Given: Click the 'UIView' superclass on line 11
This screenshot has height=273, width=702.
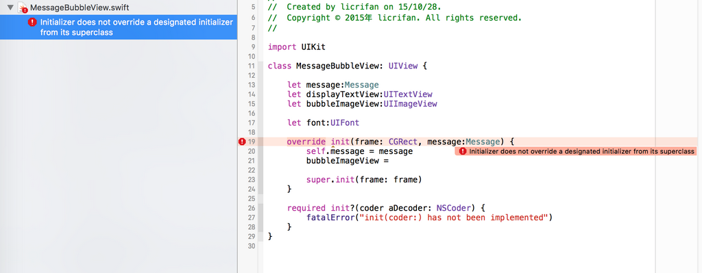Looking at the screenshot, I should (x=403, y=66).
